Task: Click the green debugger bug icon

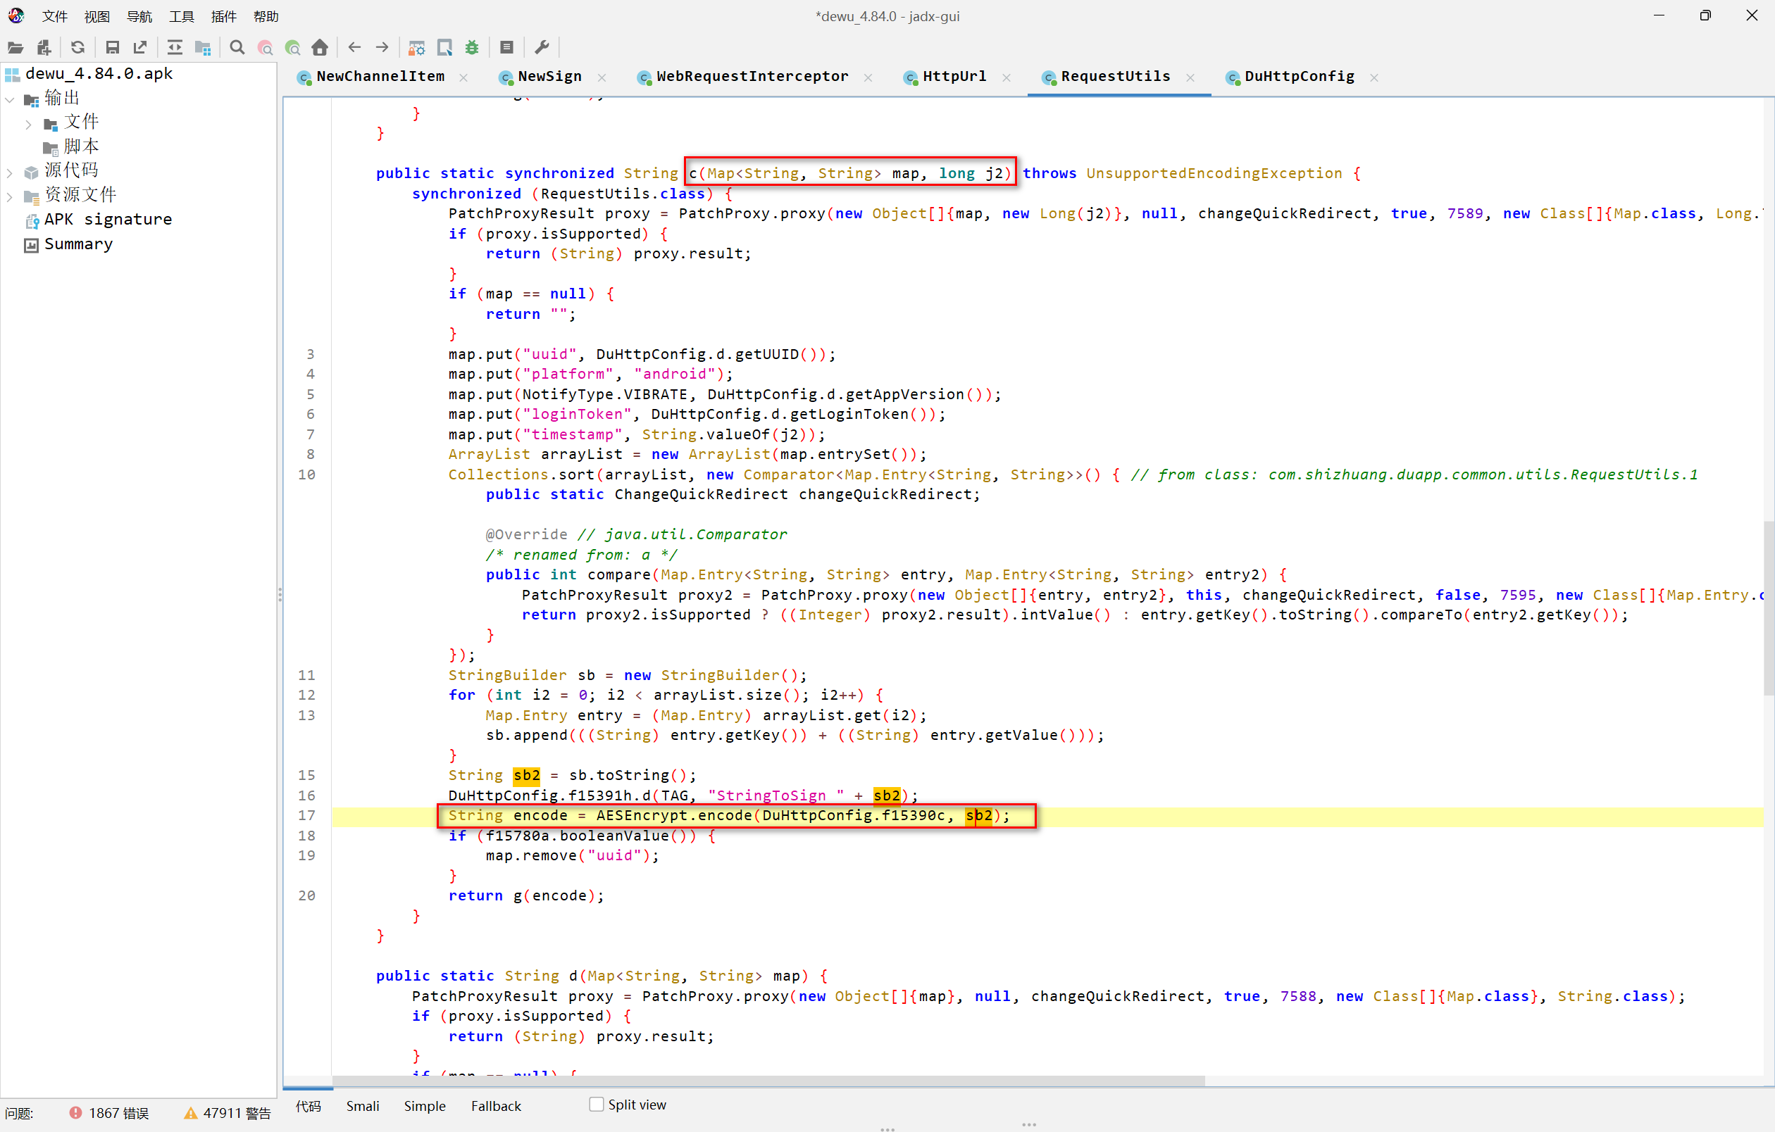Action: tap(472, 48)
